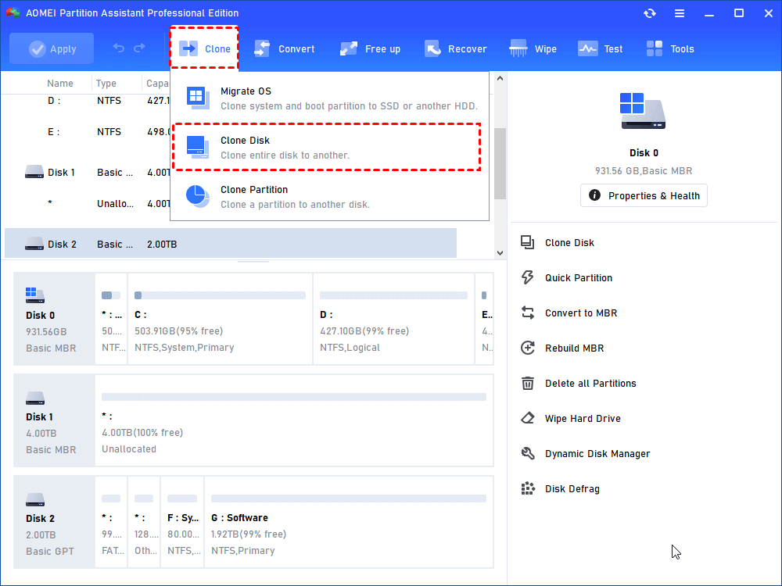
Task: Select the F: 80.00GB partition block
Action: pyautogui.click(x=182, y=522)
